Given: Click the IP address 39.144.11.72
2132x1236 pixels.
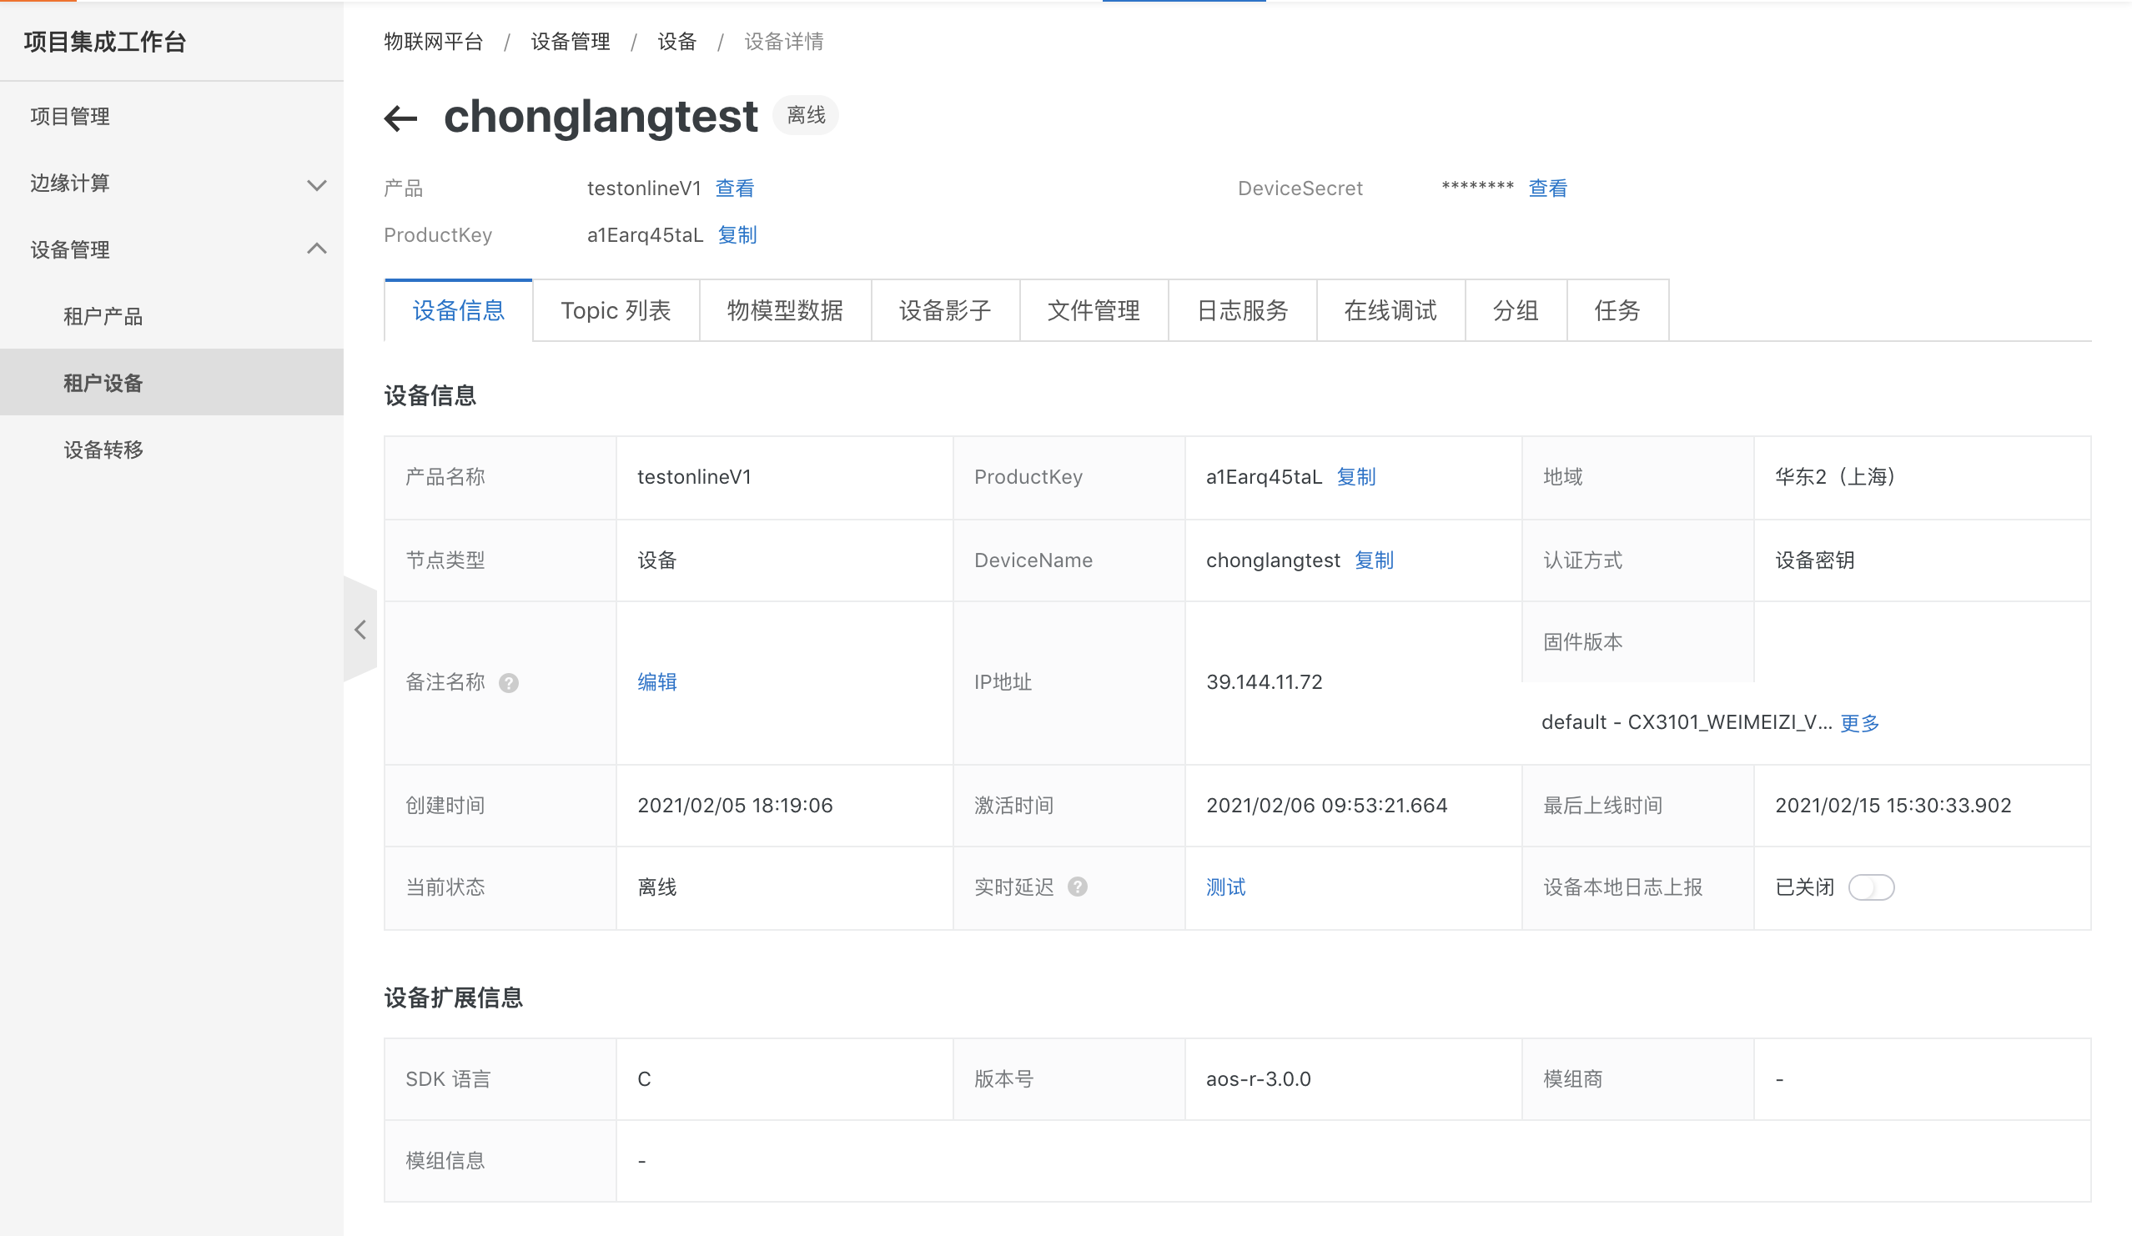Looking at the screenshot, I should (1264, 682).
